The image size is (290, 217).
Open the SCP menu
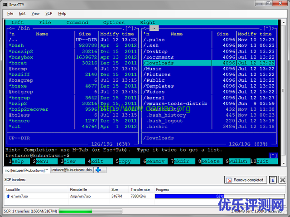point(49,14)
